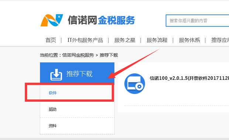Click the 推荐下载 download tray icon
The image size is (229, 140).
click(56, 74)
